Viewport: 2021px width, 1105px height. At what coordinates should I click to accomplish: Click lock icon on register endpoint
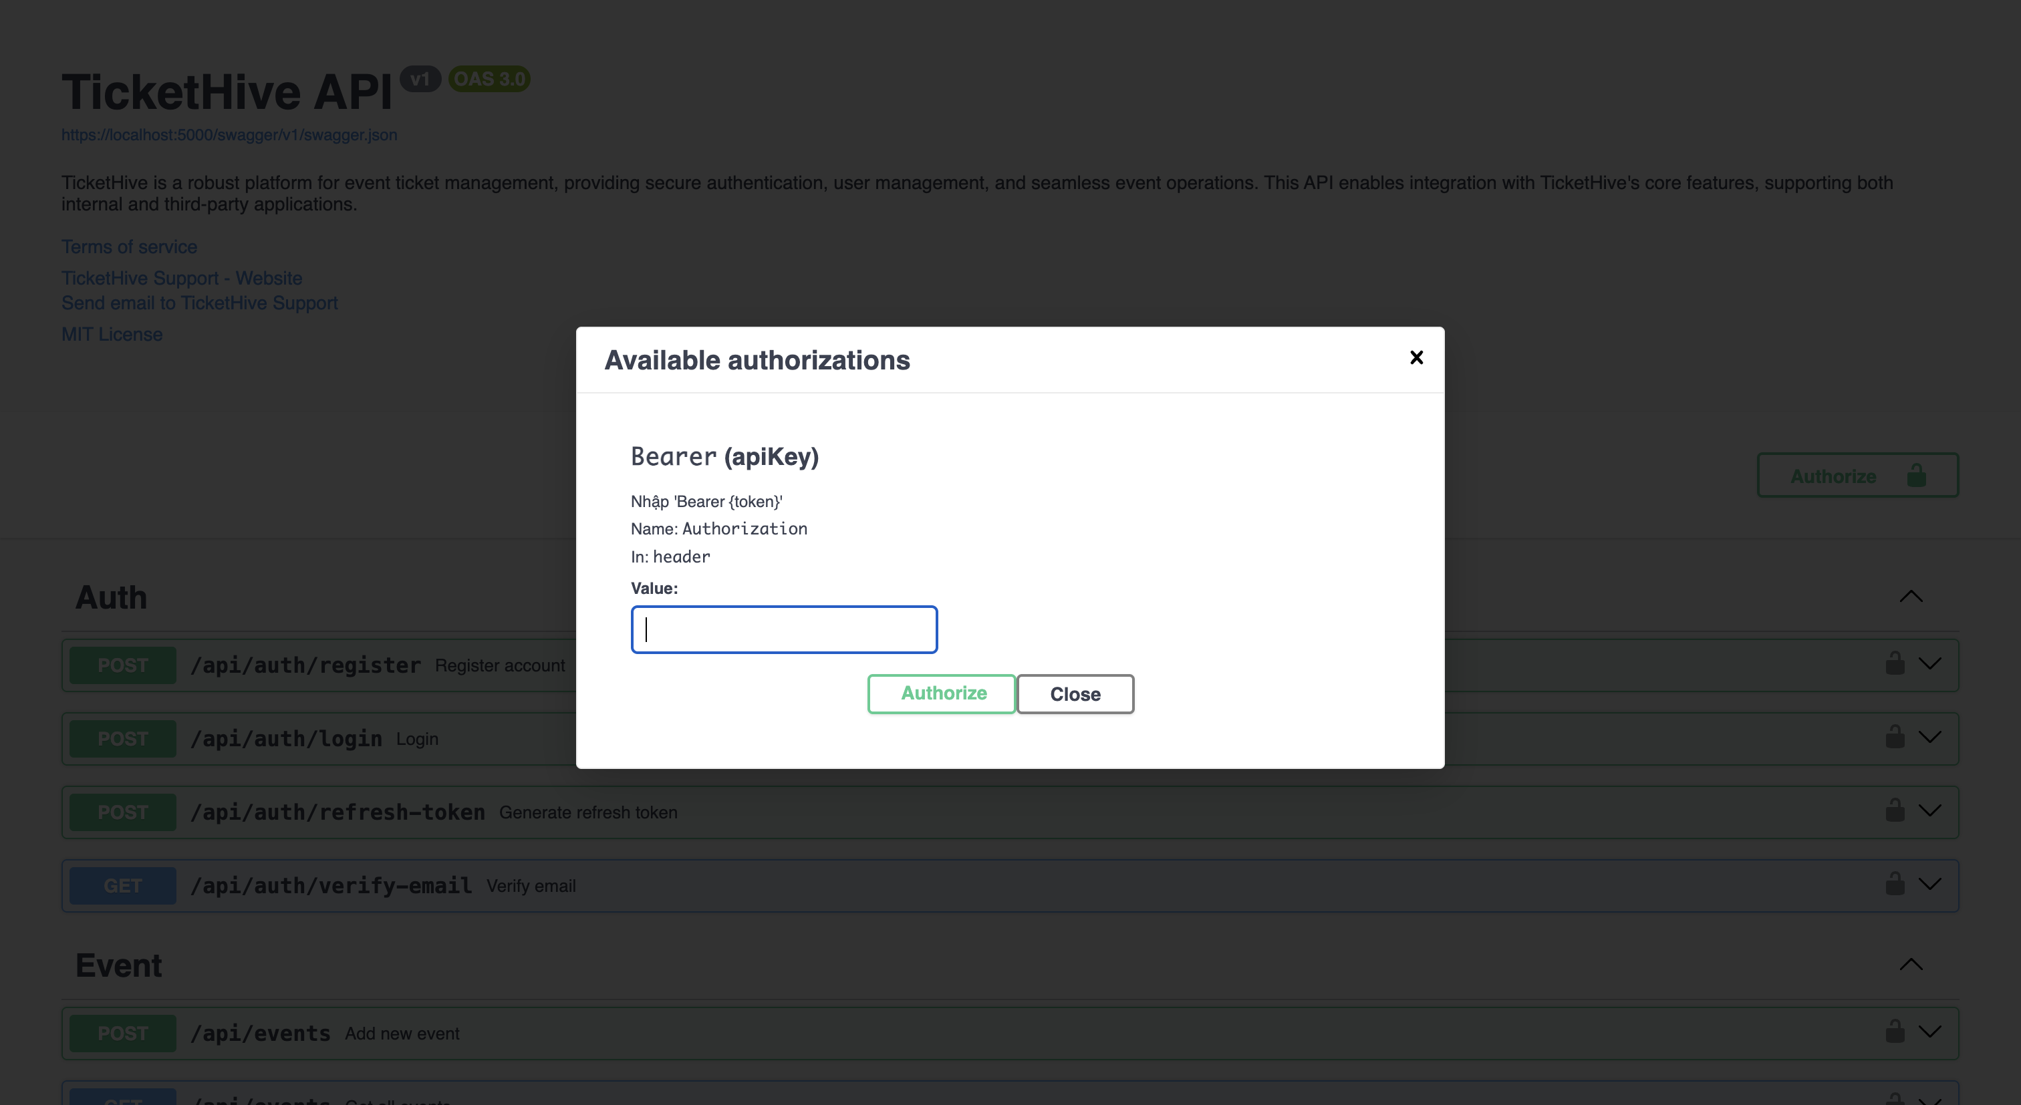coord(1895,663)
